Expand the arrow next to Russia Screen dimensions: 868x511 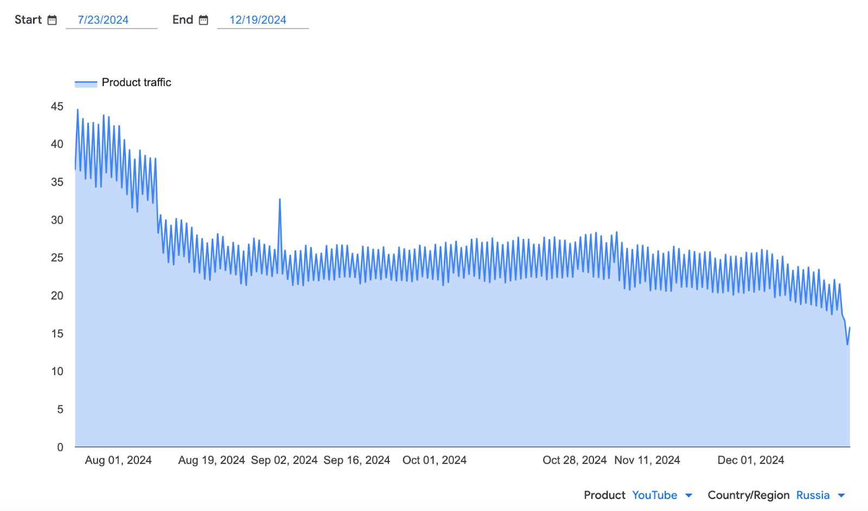841,495
